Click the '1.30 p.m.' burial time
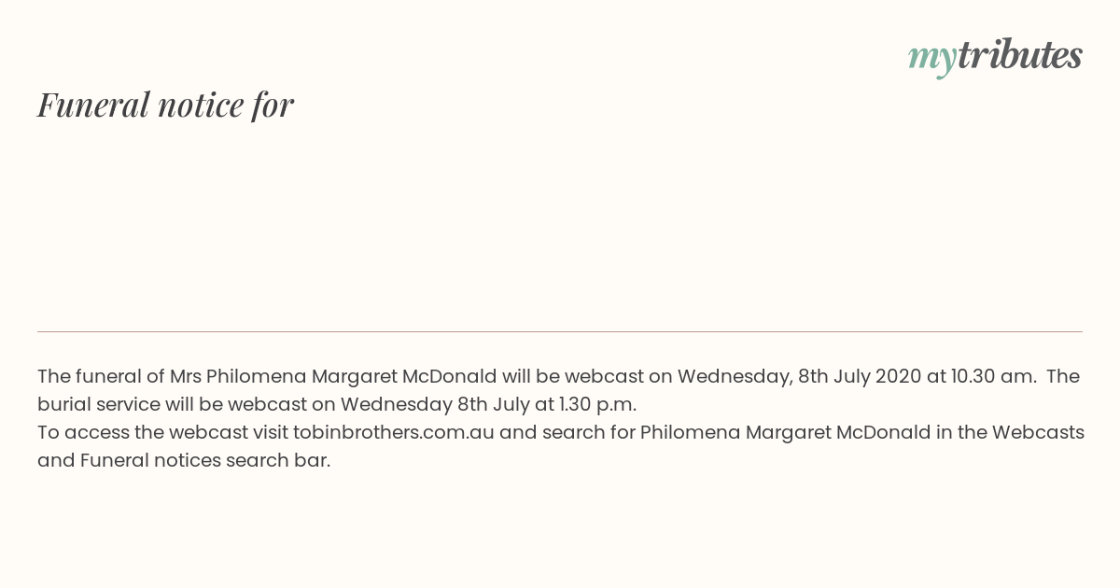This screenshot has width=1120, height=588. [x=597, y=404]
